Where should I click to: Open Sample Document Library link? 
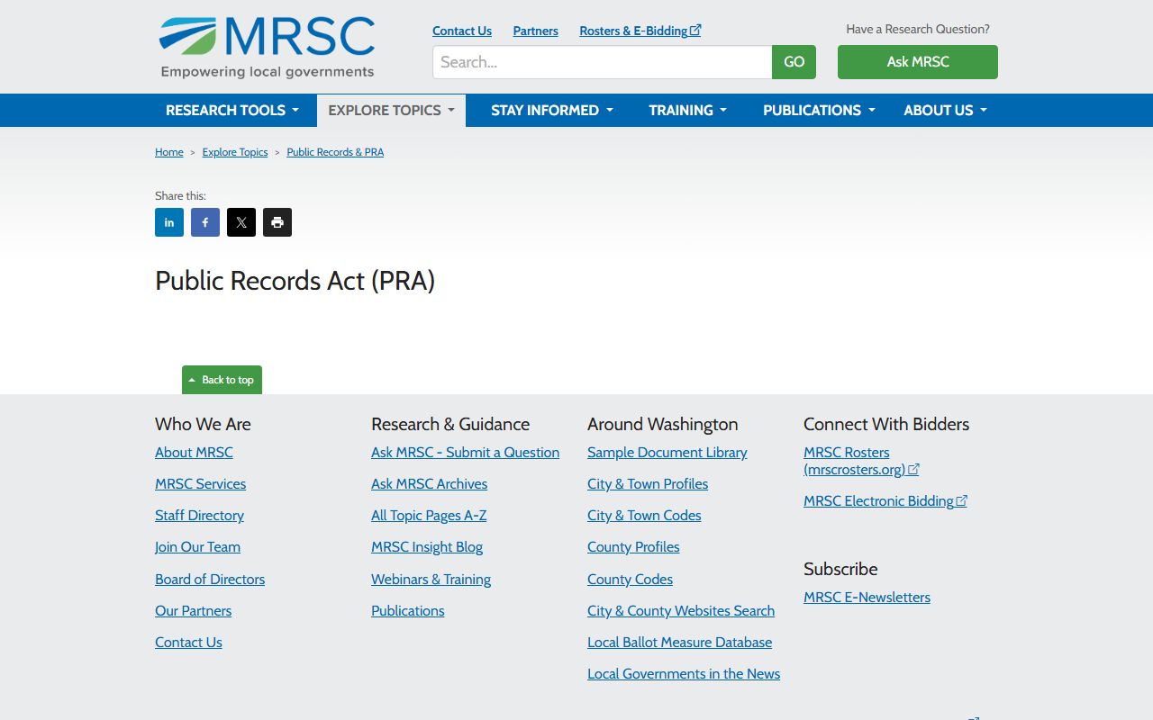[x=667, y=453]
